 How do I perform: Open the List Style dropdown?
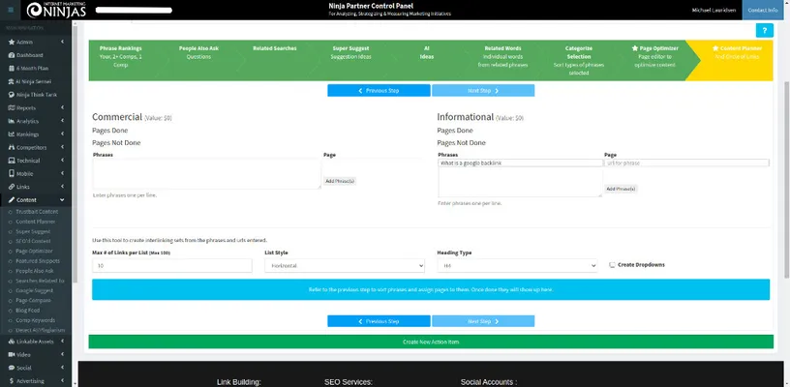tap(344, 265)
